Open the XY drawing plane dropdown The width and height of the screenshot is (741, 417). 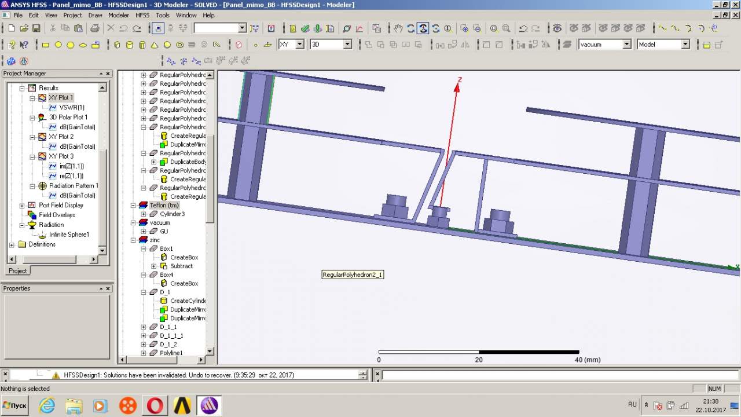click(299, 45)
